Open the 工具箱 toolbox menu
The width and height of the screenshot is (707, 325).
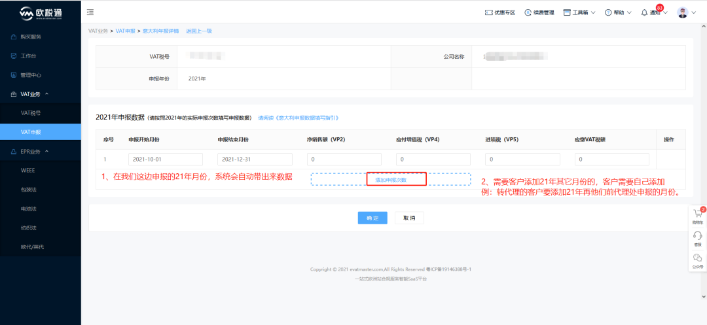point(580,12)
